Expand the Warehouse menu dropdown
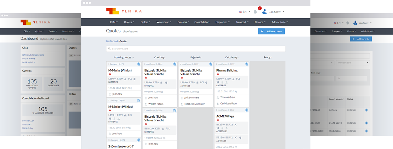This screenshot has width=393, height=149. point(163,22)
